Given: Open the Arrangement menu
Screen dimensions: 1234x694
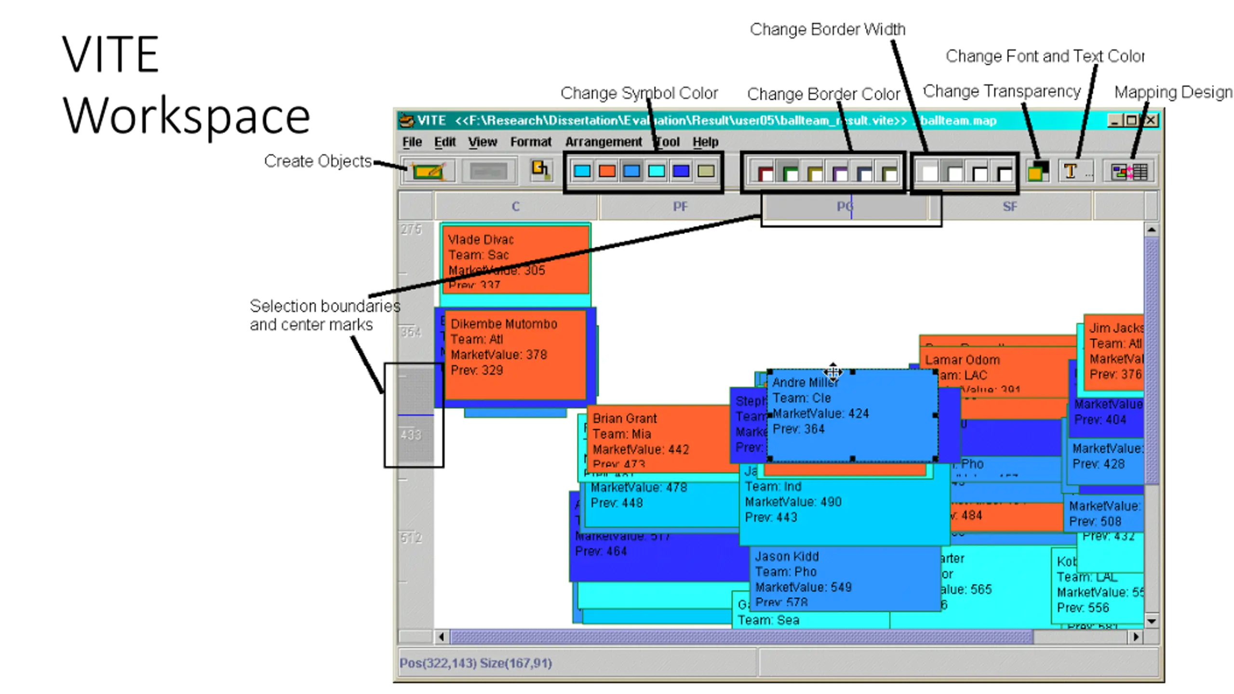Looking at the screenshot, I should (603, 142).
